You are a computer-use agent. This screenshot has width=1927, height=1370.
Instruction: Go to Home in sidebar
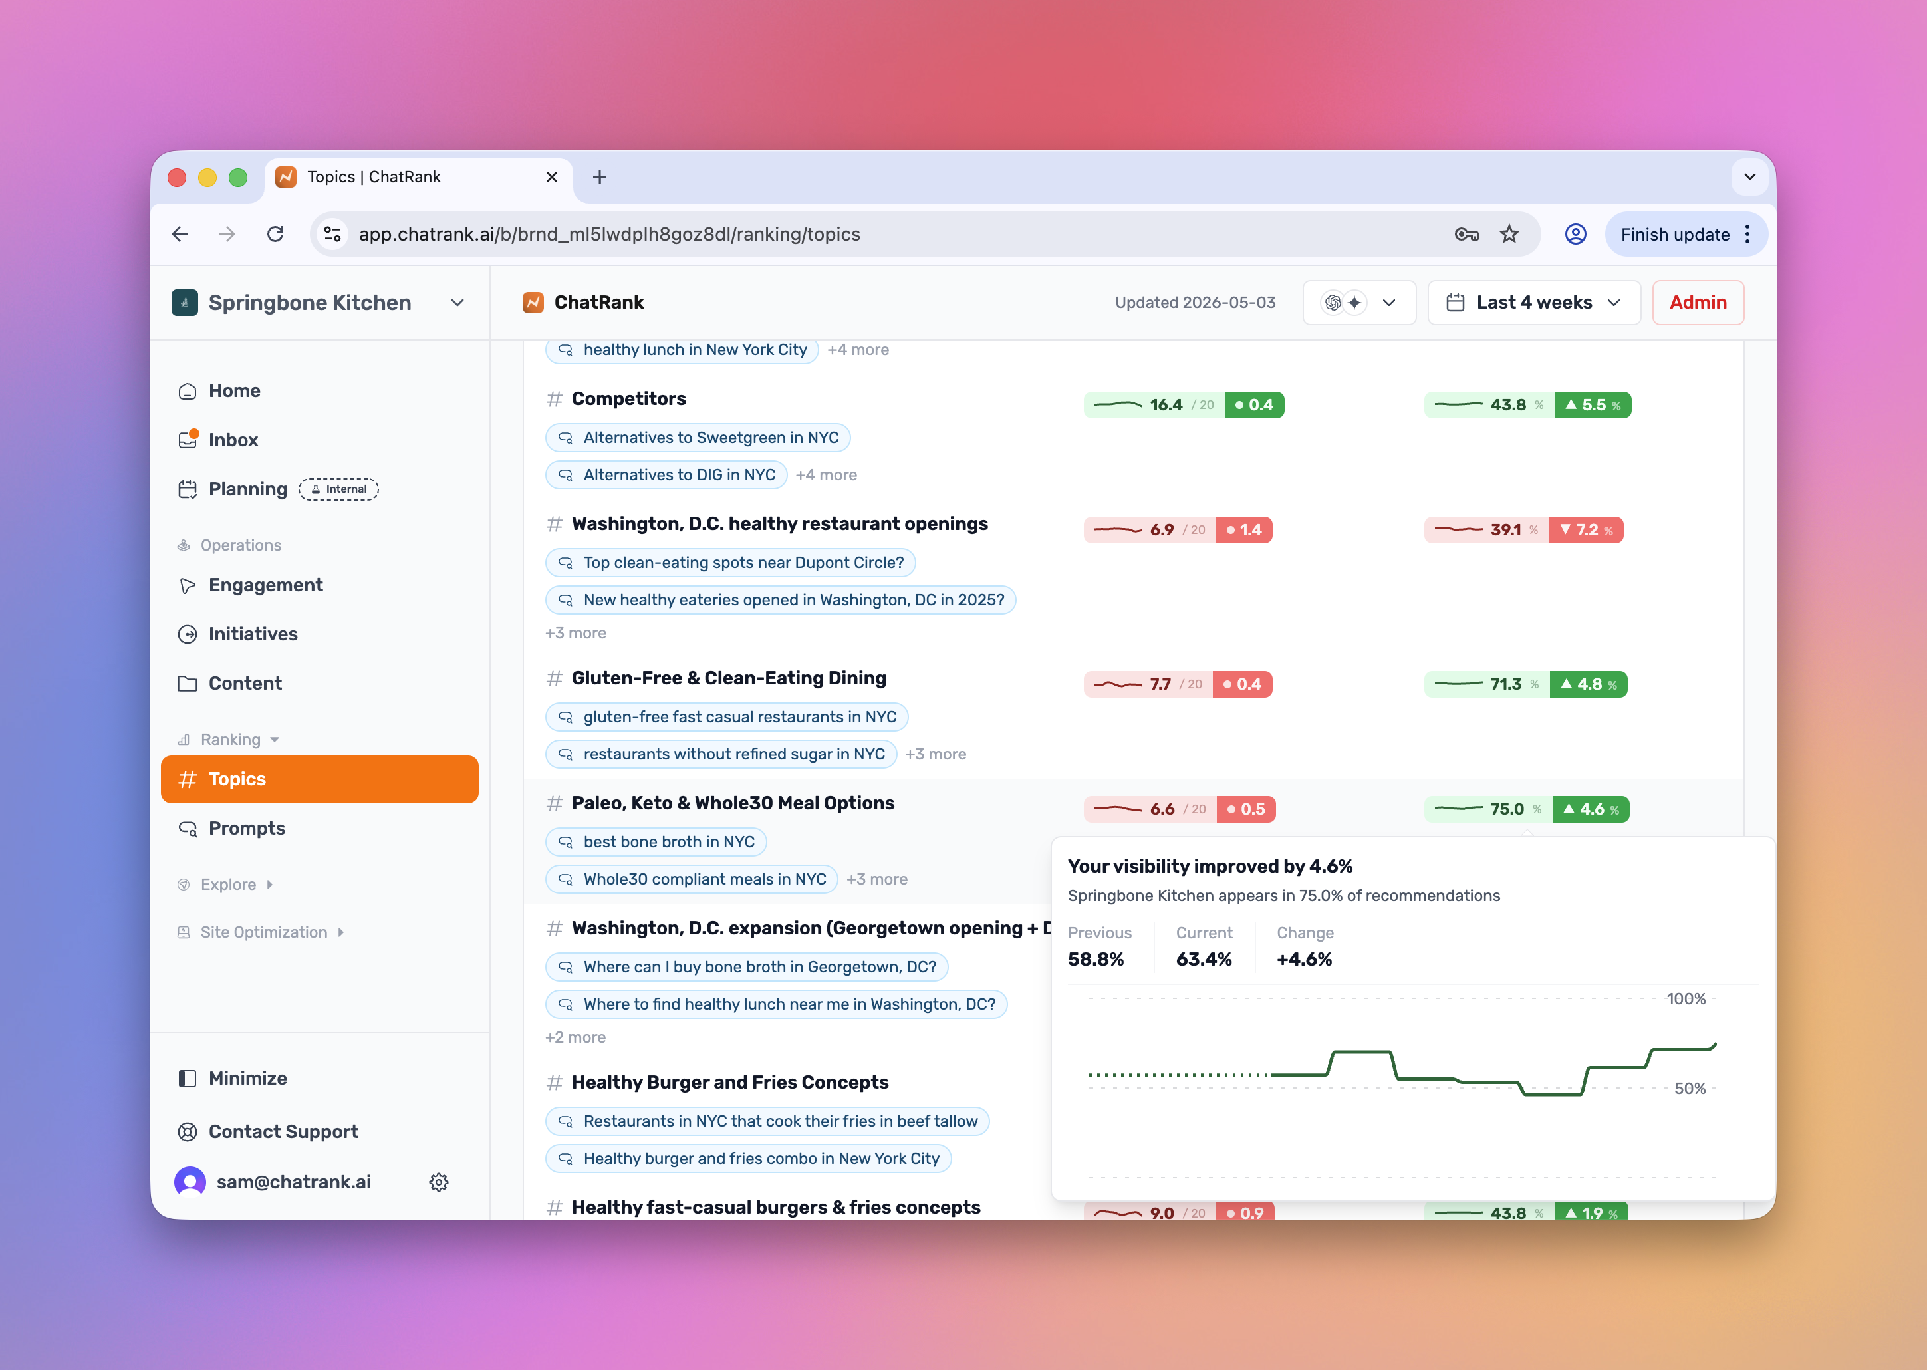coord(320,390)
